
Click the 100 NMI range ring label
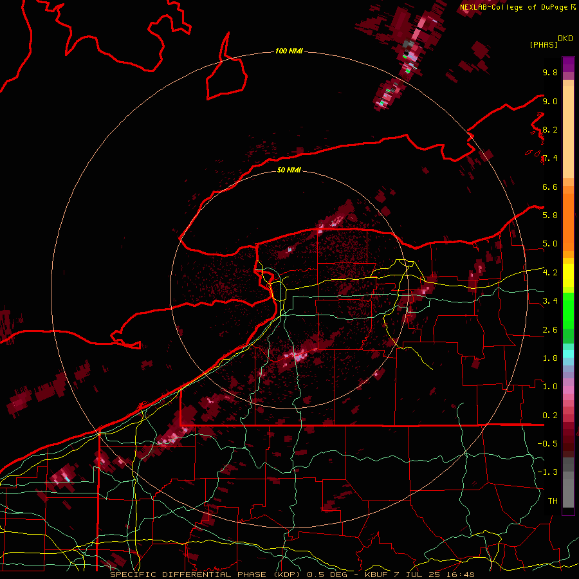pos(289,51)
